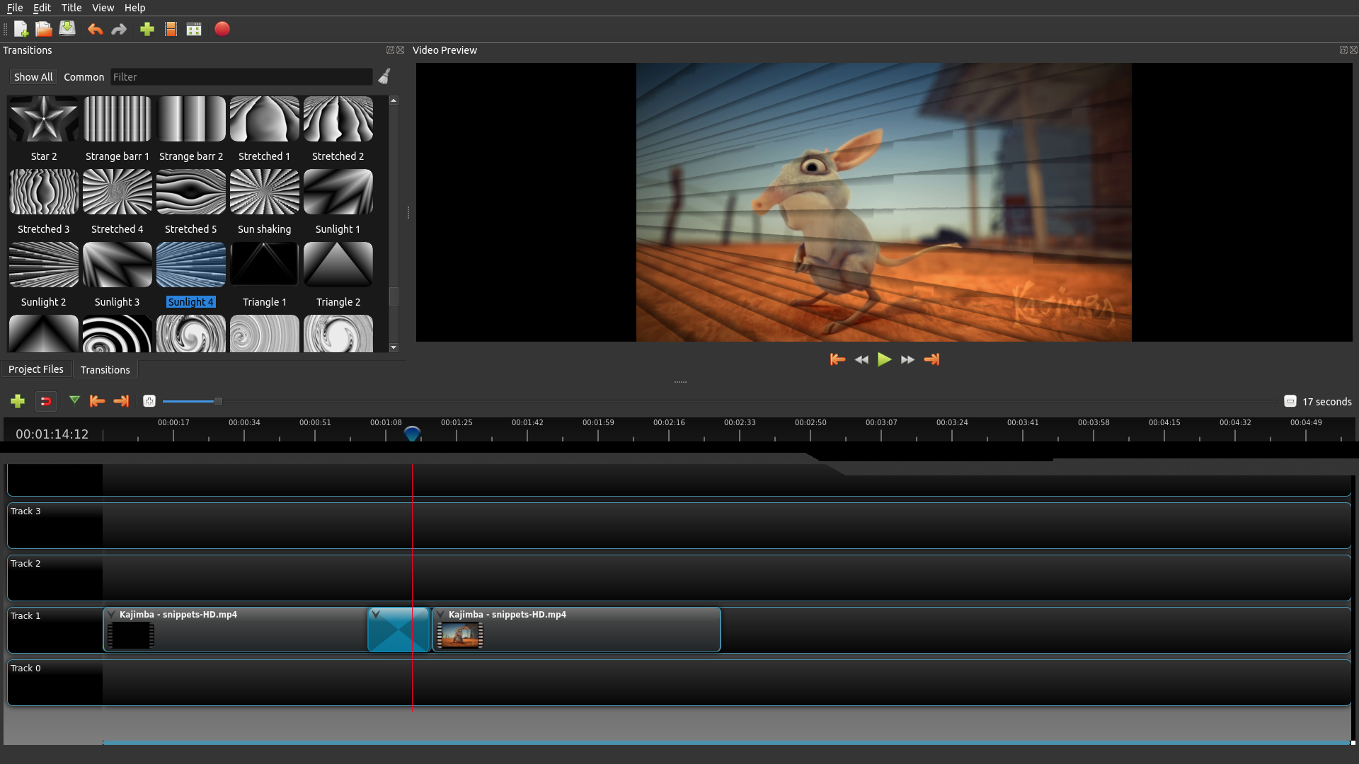Open the Title menu
1359x764 pixels.
pyautogui.click(x=71, y=8)
